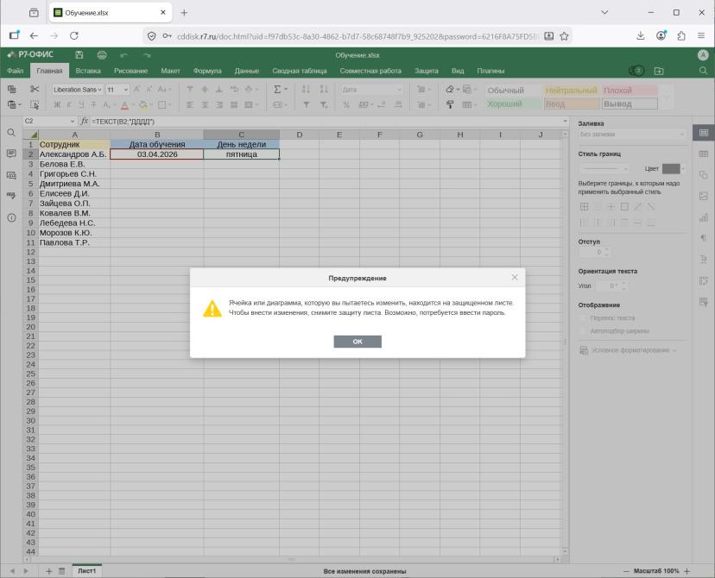Open the Дата number format dropdown
This screenshot has height=578, width=715.
[371, 90]
